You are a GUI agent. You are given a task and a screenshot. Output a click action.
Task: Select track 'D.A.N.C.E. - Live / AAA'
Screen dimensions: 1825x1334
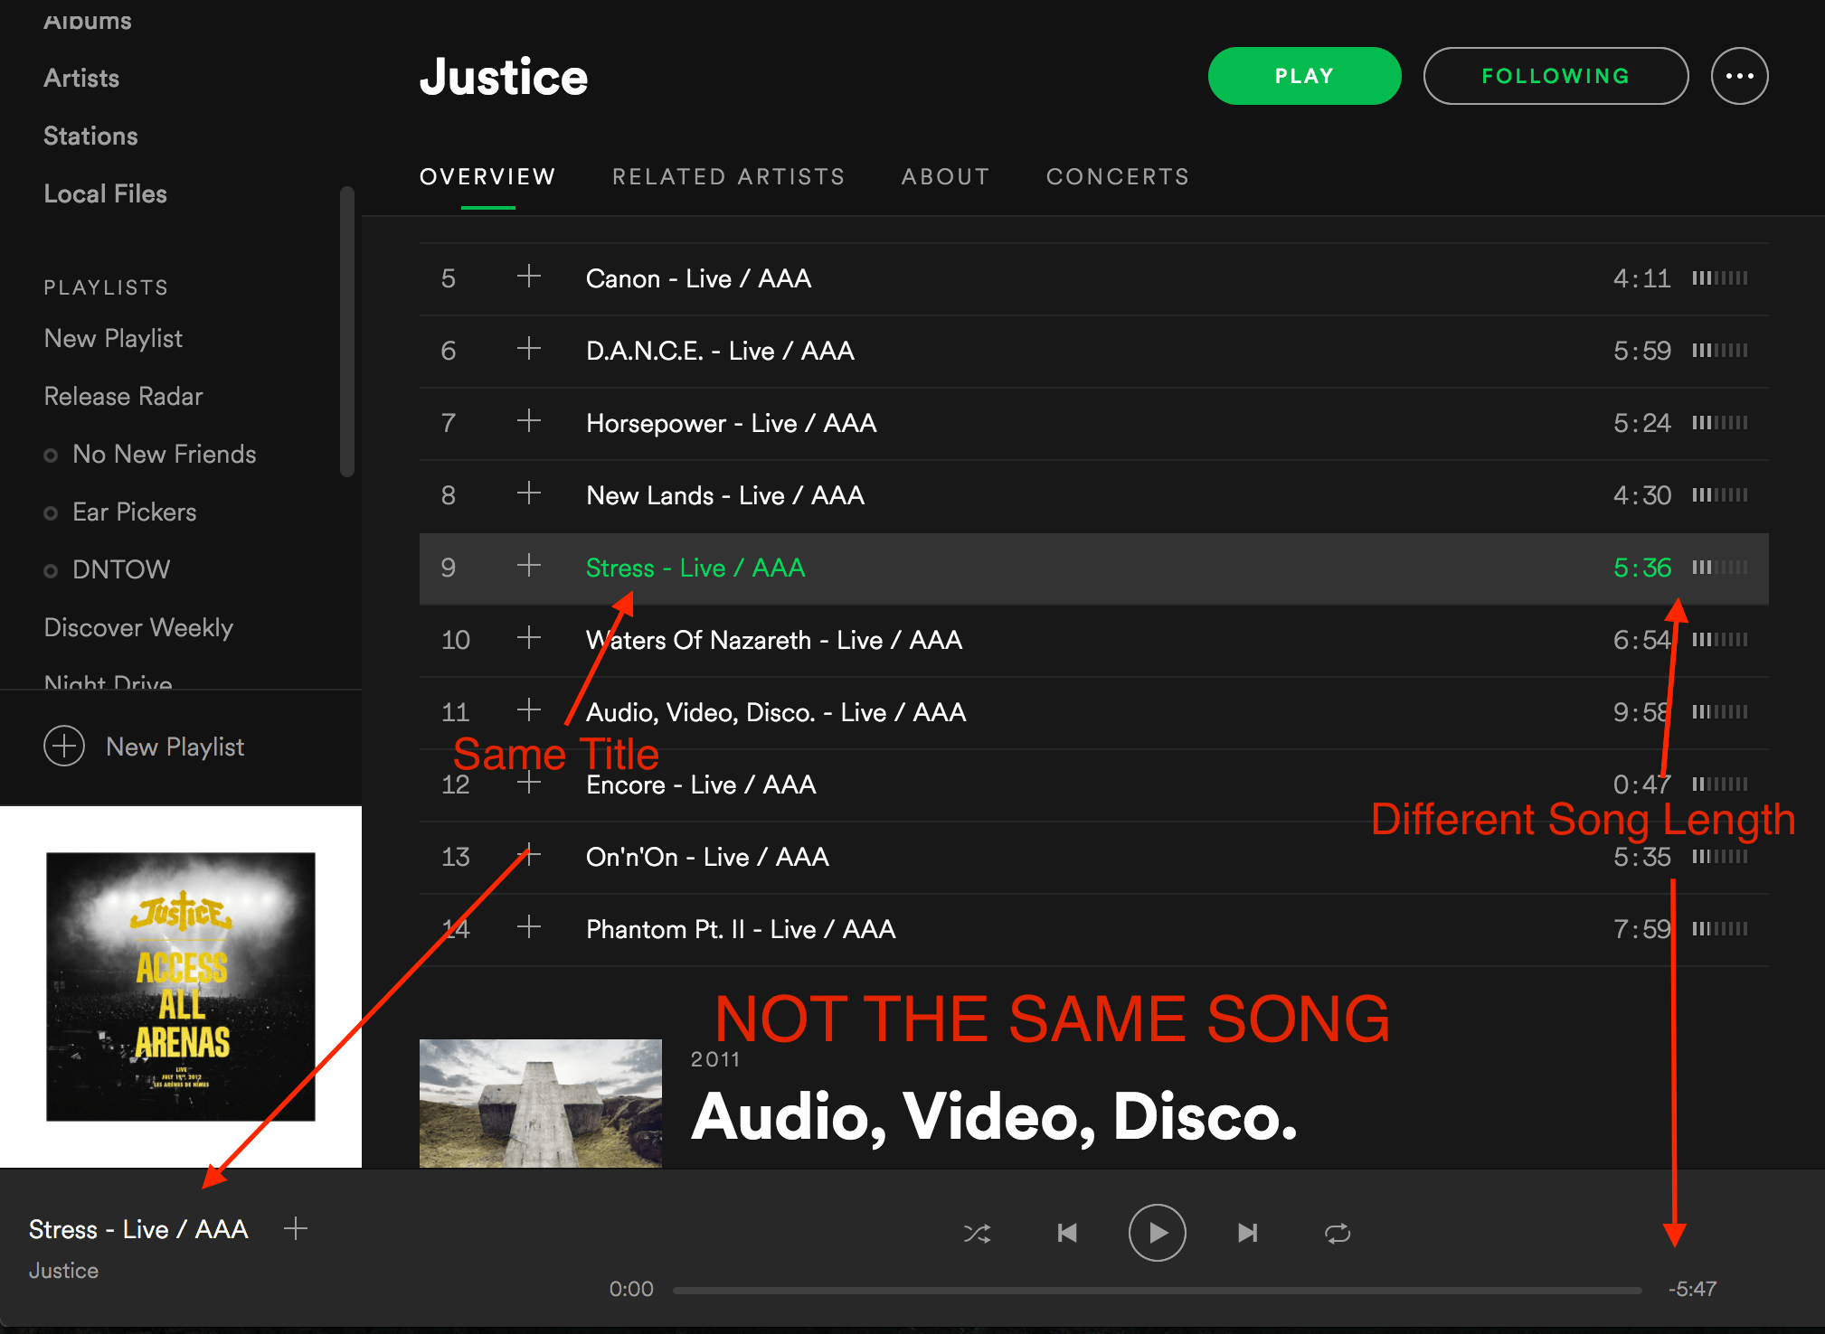coord(720,351)
